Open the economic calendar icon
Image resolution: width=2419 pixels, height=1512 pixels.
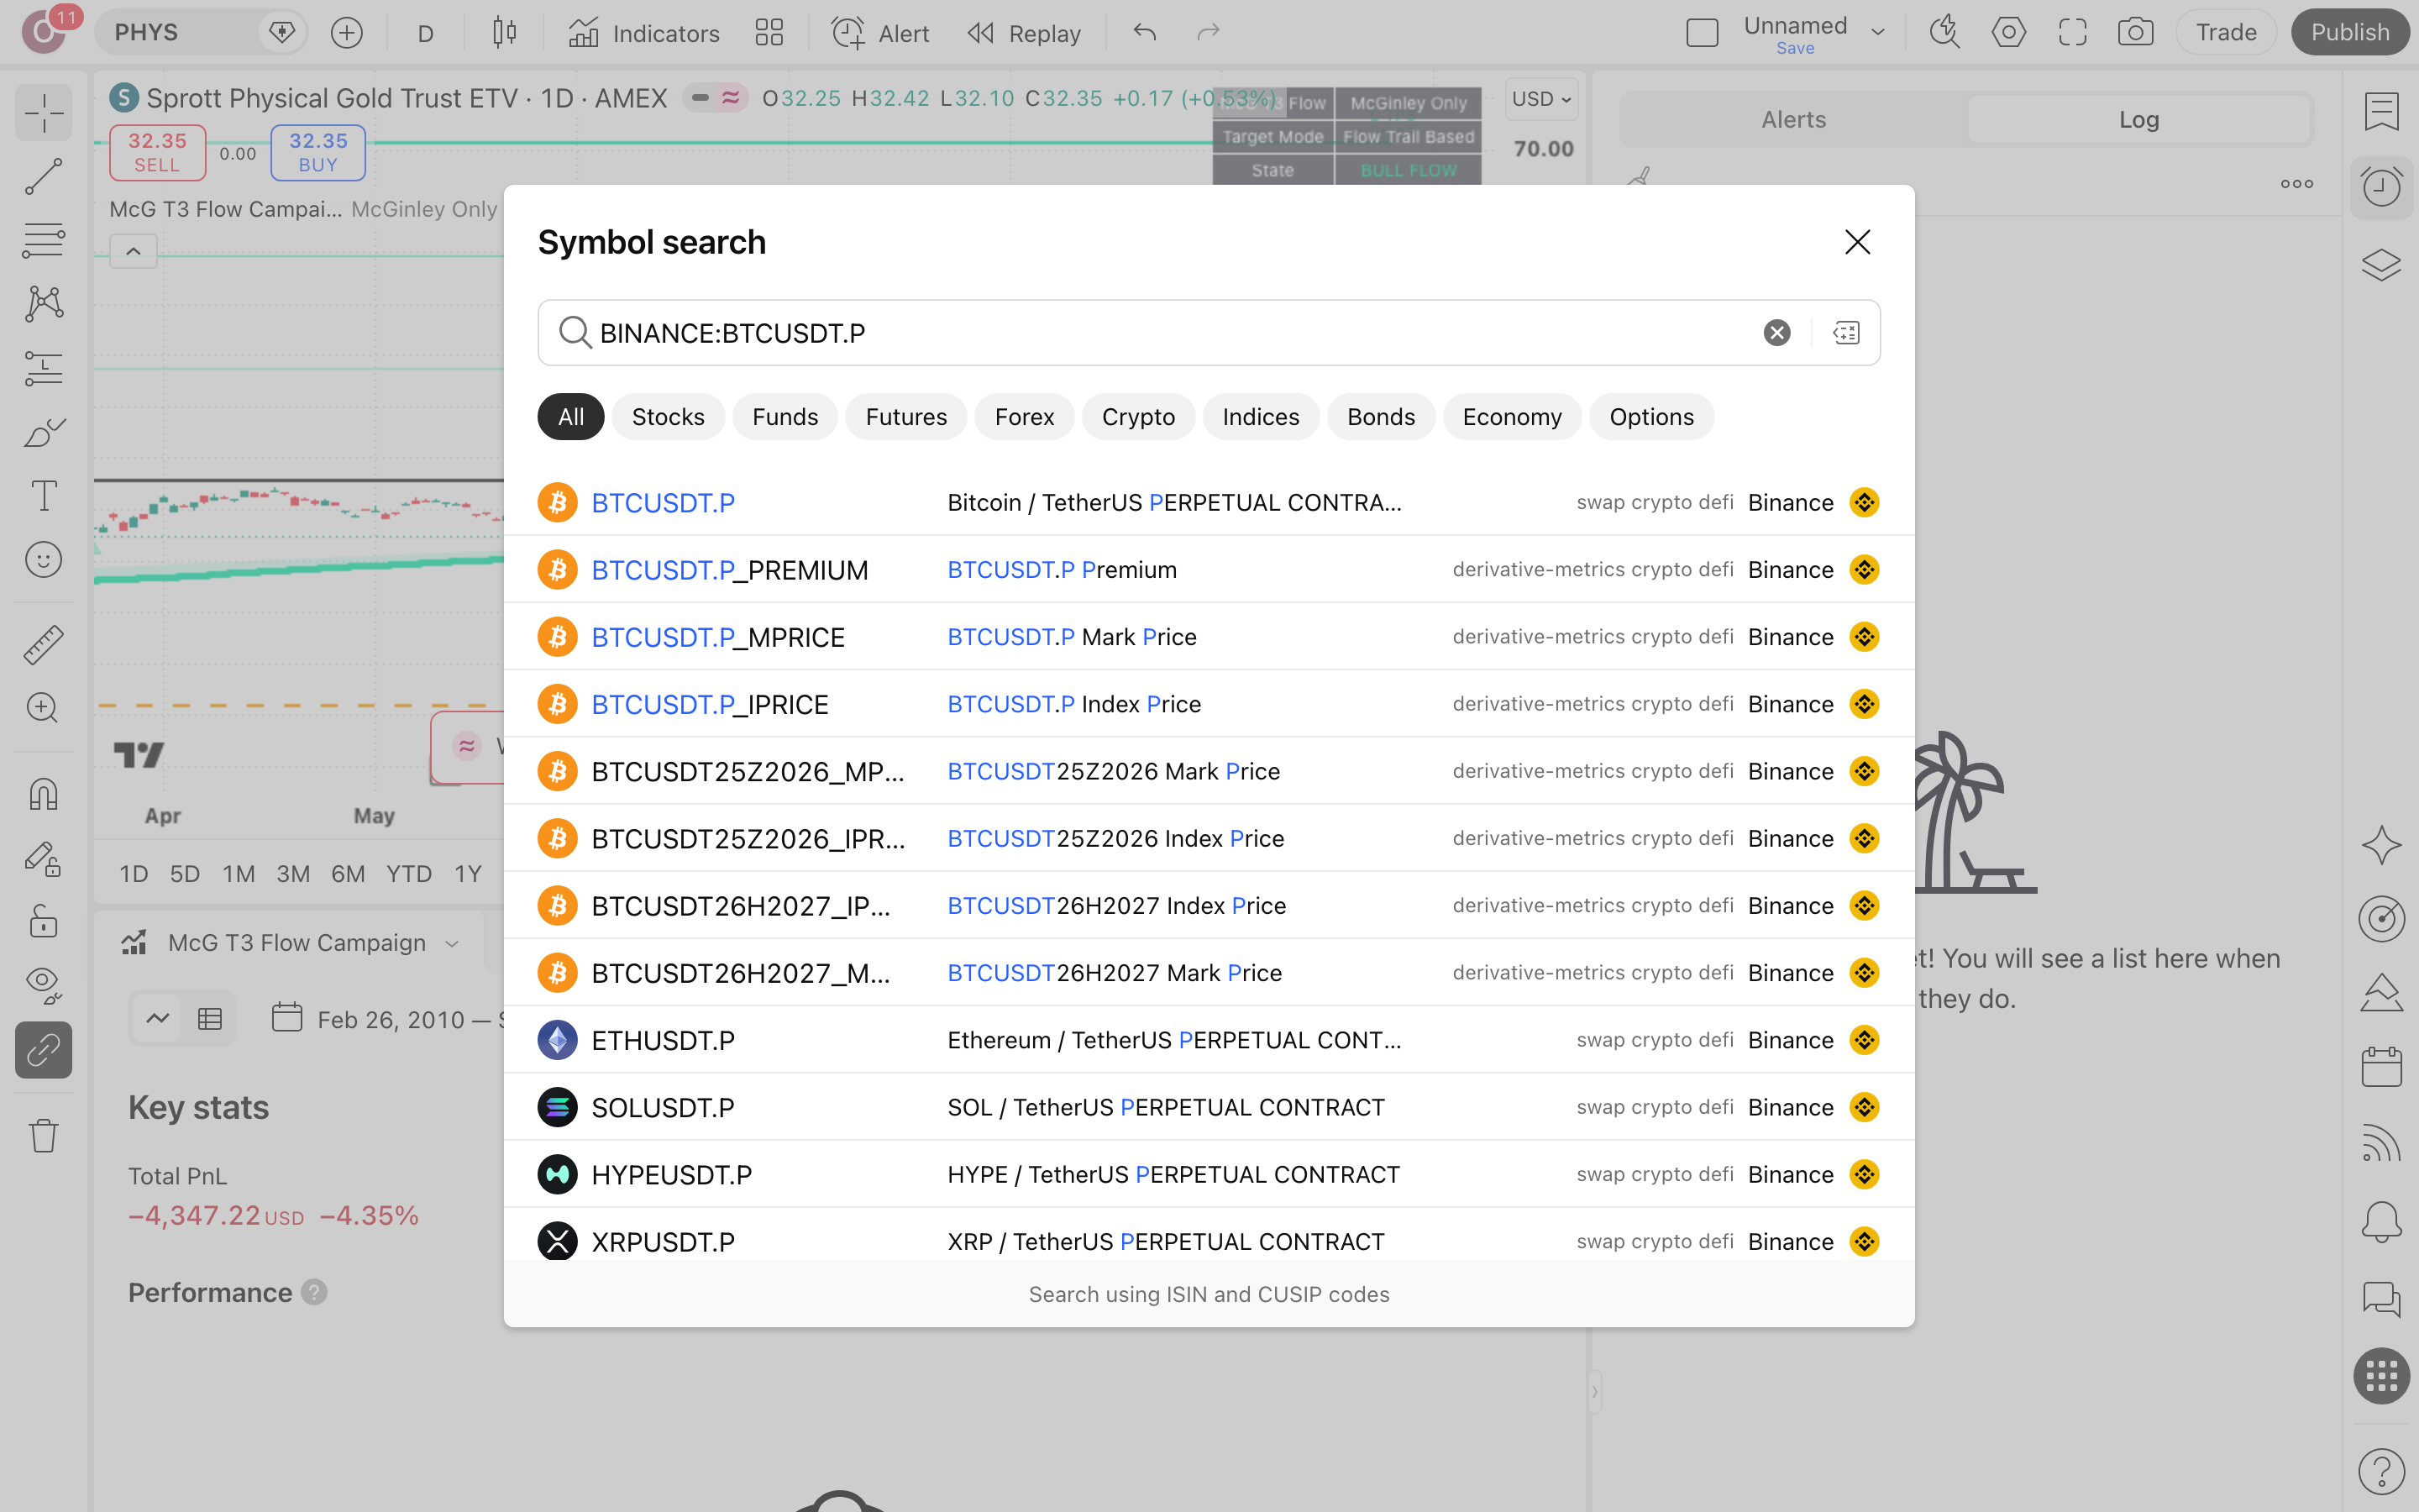[x=2381, y=1067]
